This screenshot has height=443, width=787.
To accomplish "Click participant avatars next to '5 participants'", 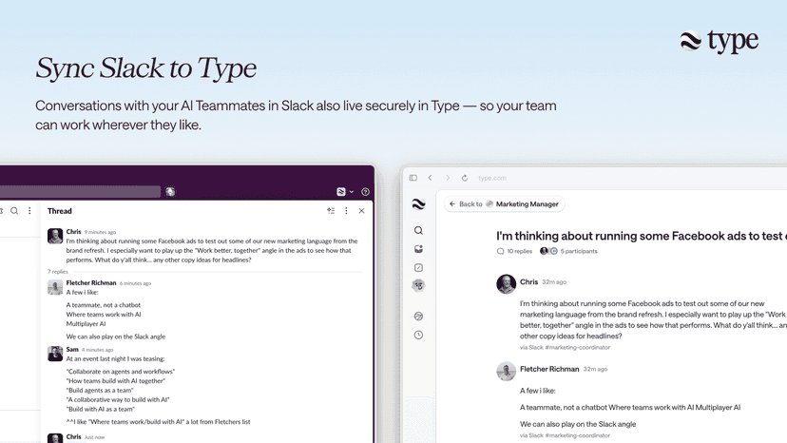I will [548, 251].
